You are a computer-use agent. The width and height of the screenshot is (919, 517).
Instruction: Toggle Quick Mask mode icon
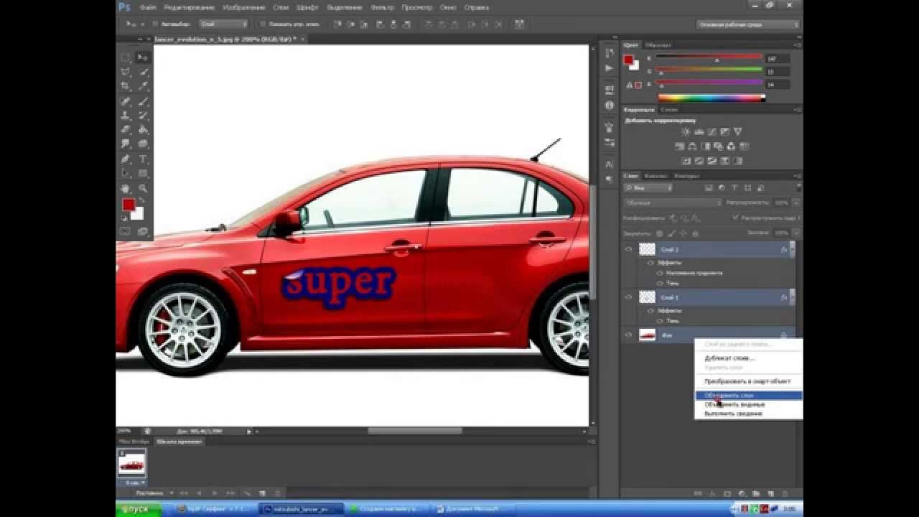(126, 231)
